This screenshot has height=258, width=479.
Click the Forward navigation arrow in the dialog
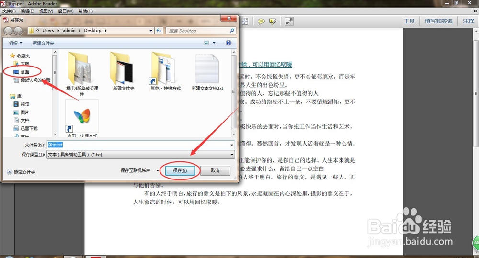point(18,31)
